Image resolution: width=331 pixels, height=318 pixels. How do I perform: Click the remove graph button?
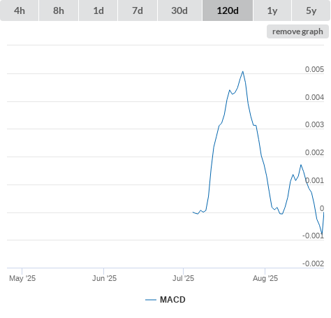pos(297,31)
